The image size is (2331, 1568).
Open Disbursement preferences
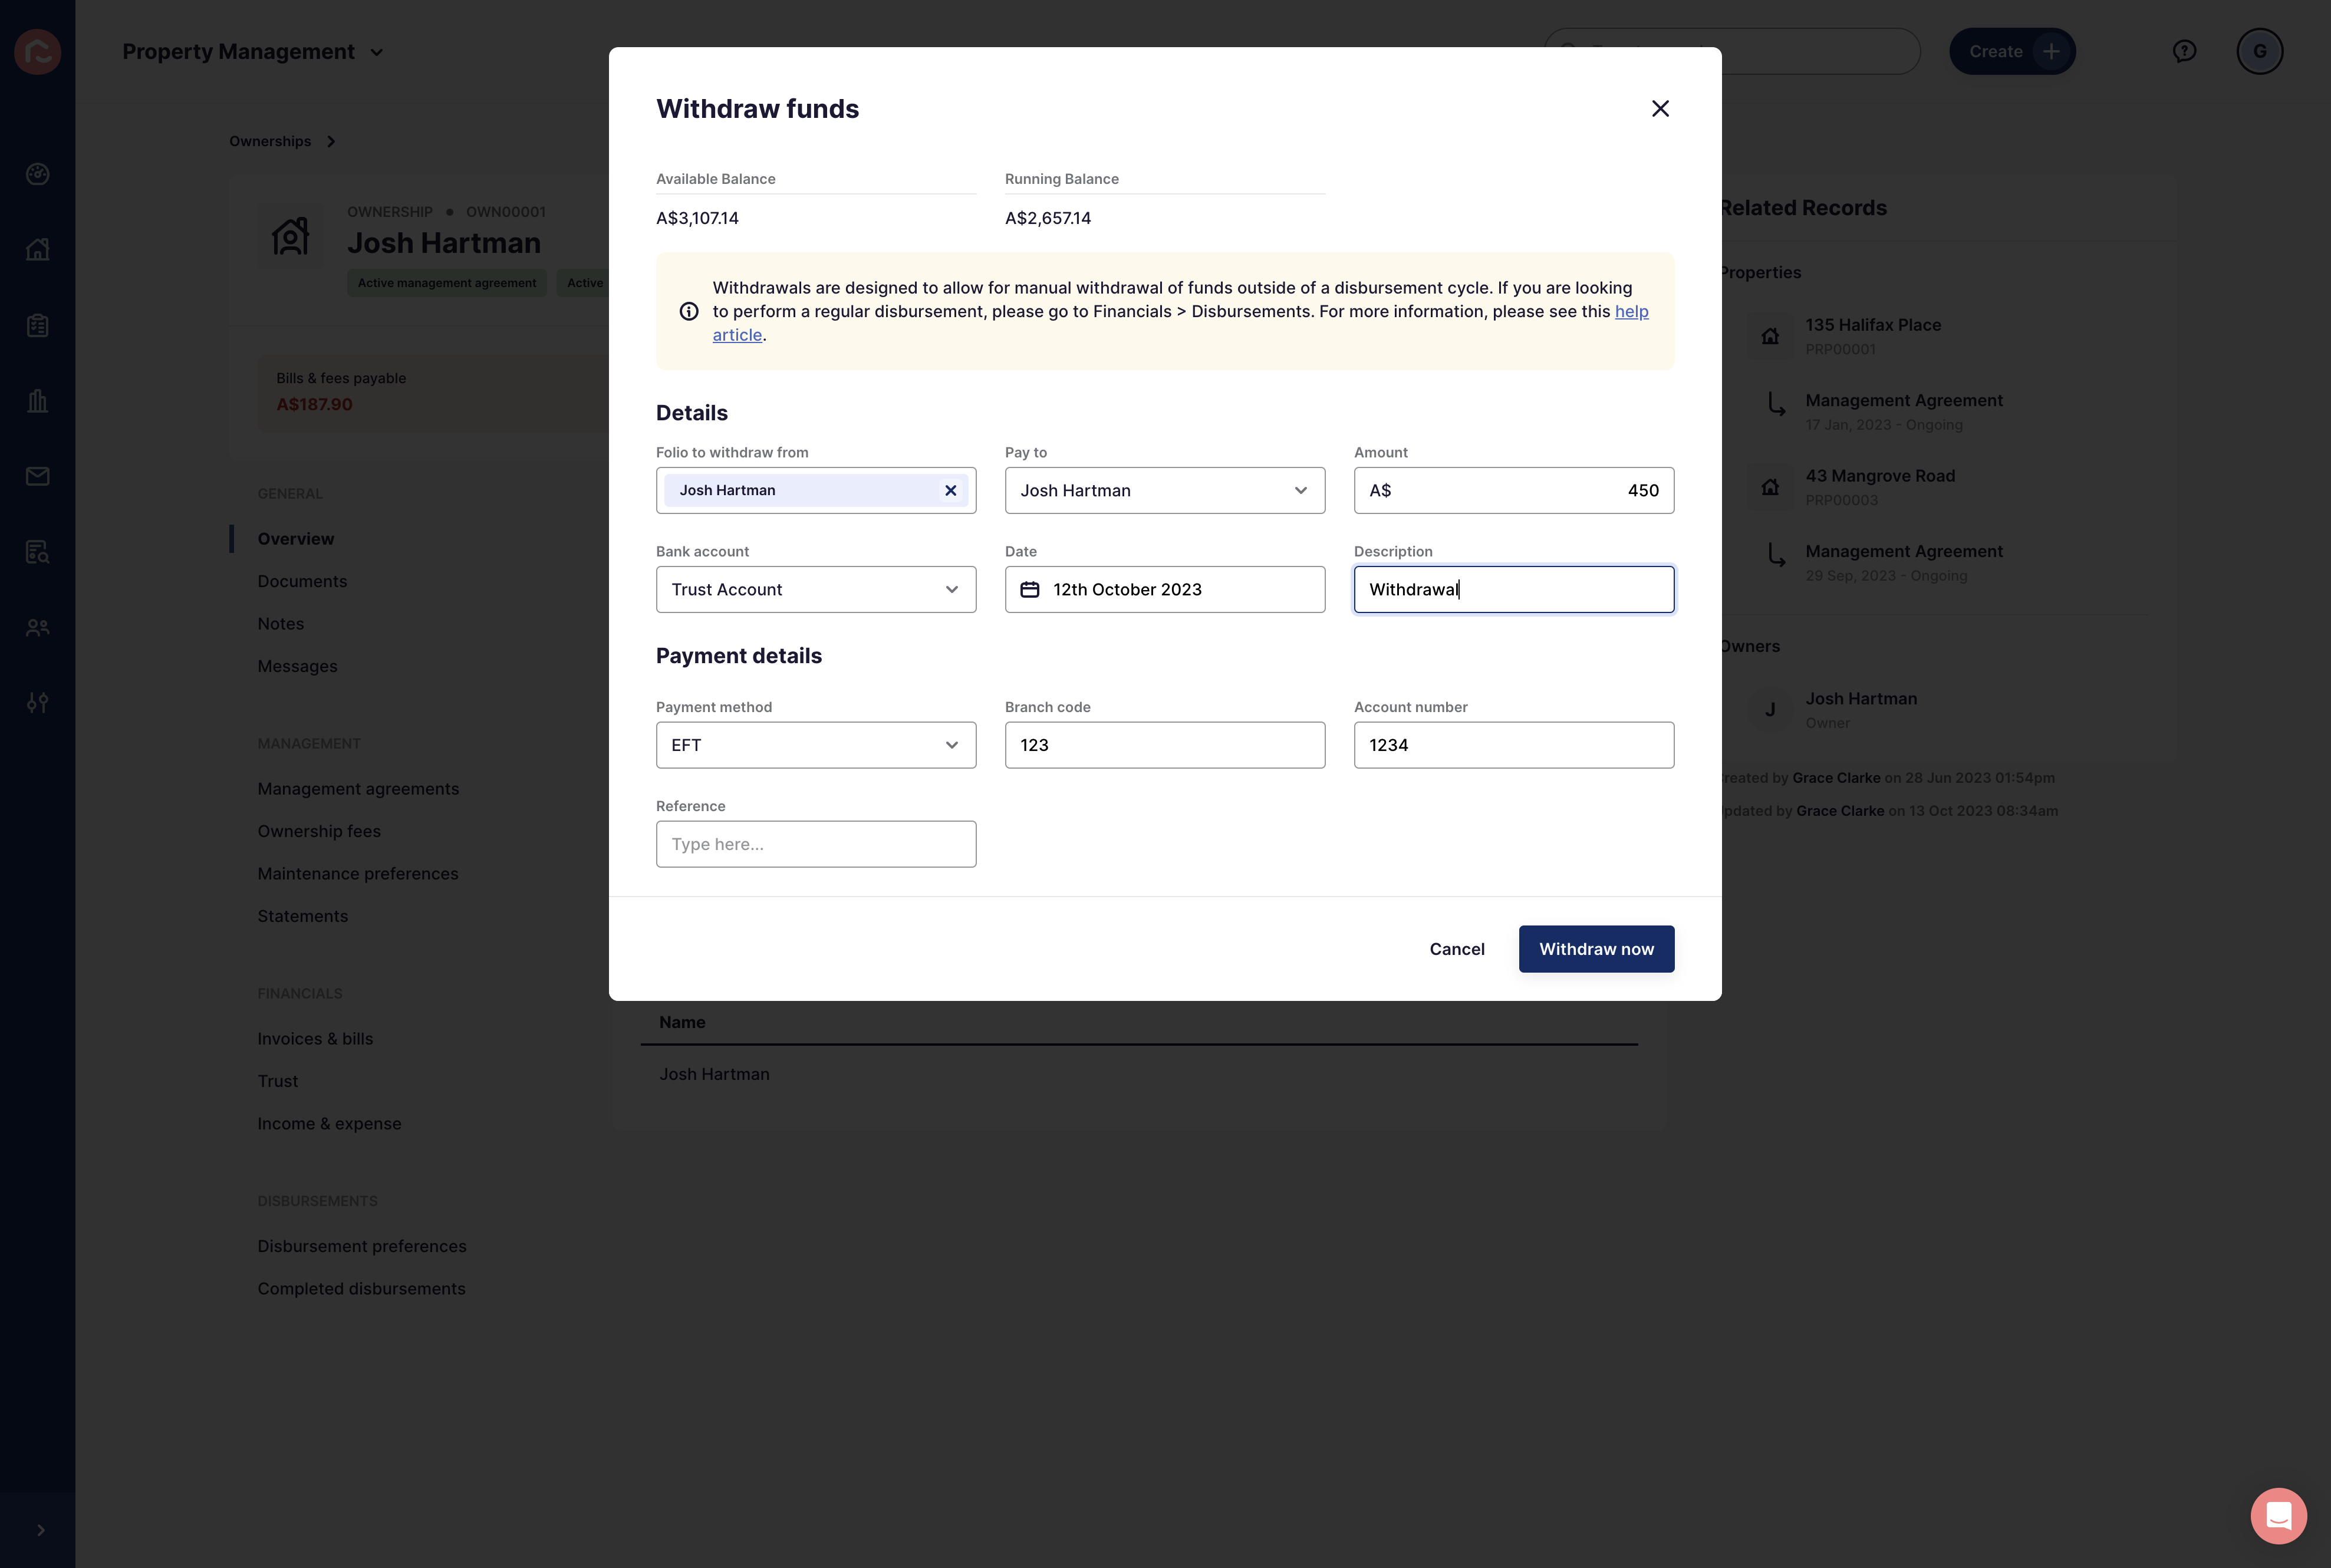coord(362,1246)
